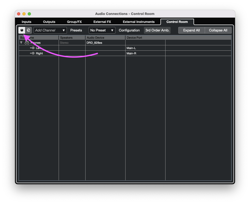Toggle the Control Room power button
The image size is (250, 204).
22,30
